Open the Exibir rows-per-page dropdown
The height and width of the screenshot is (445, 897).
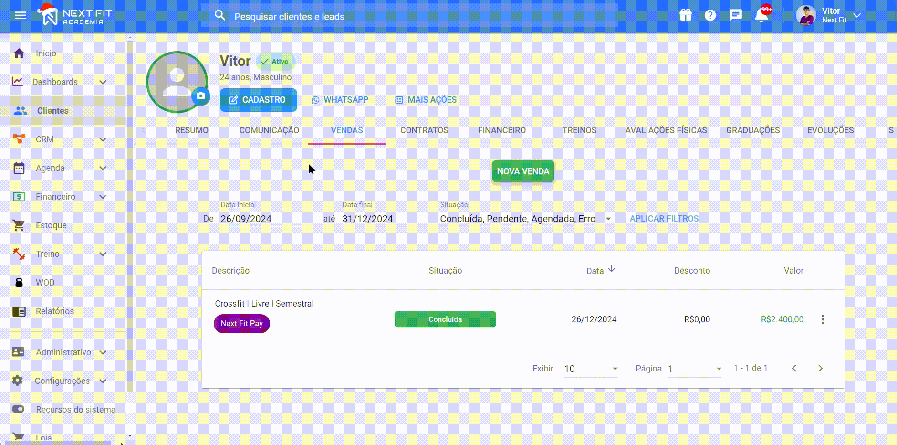pyautogui.click(x=591, y=369)
